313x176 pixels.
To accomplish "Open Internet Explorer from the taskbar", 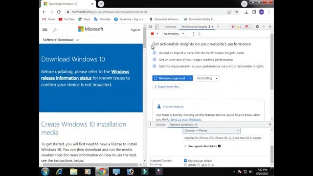I will click(60, 172).
